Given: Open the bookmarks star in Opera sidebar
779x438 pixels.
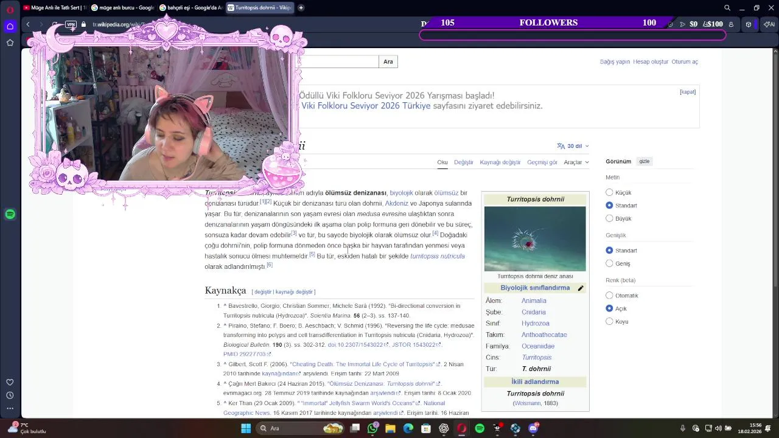Looking at the screenshot, I should (x=10, y=43).
